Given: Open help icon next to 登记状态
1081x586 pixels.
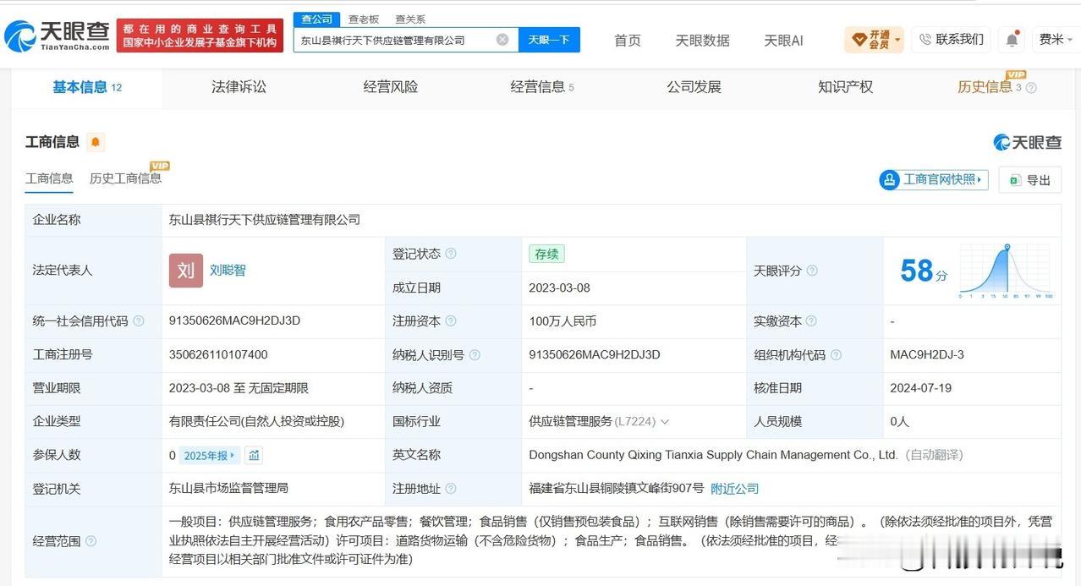Looking at the screenshot, I should point(451,254).
